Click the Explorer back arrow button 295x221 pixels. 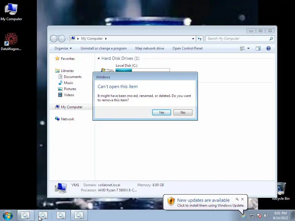[x=54, y=39]
